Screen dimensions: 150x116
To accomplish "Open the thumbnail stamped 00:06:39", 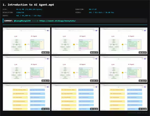I will [26, 69].
